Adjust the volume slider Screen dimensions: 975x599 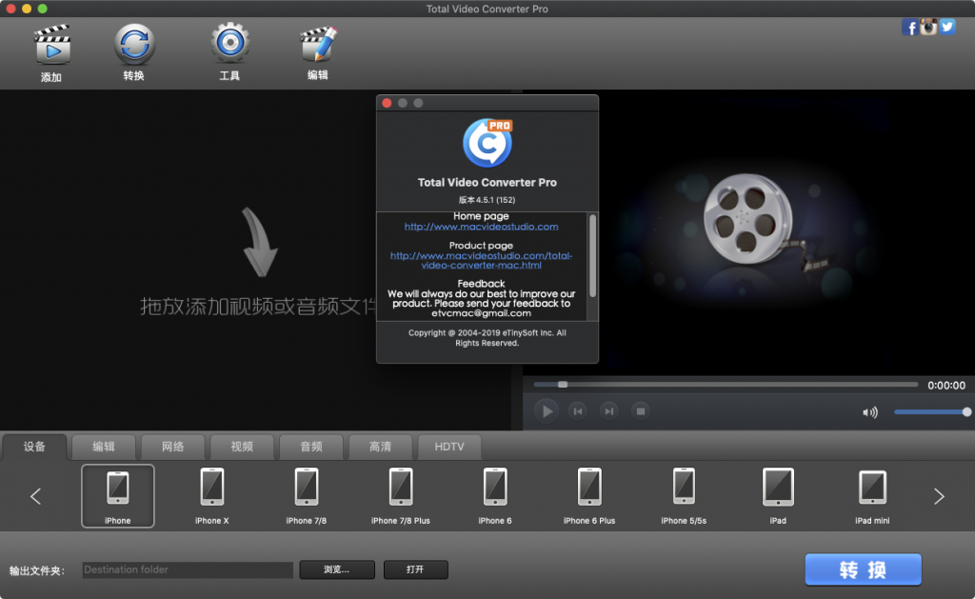[932, 411]
